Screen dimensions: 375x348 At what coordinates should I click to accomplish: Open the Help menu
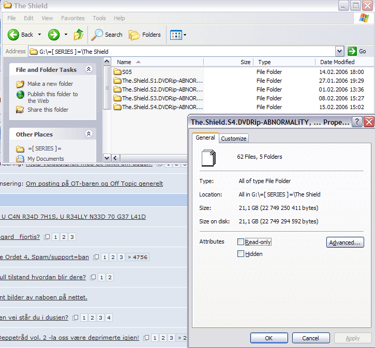pos(119,18)
